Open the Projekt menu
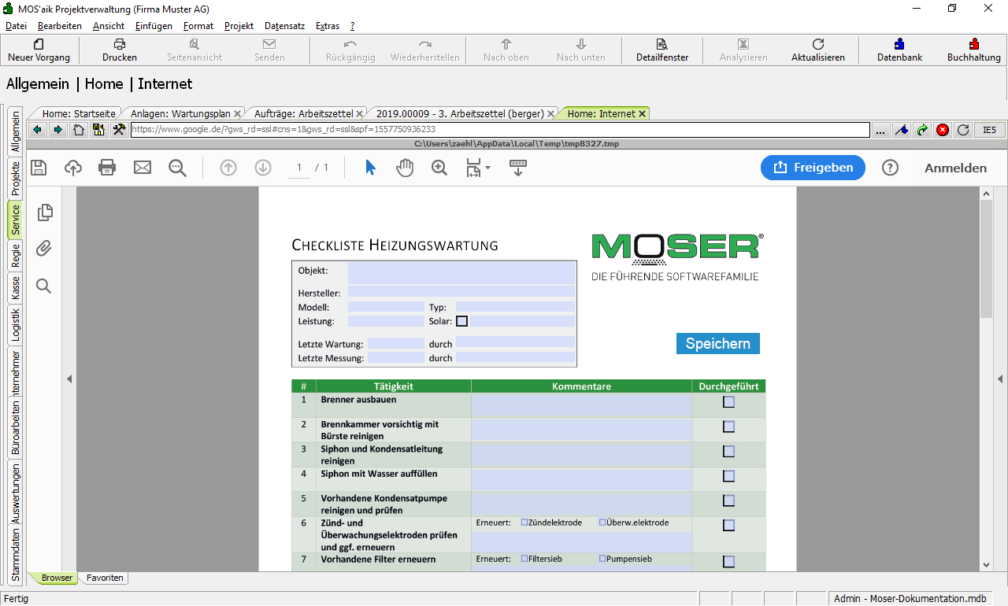 (x=239, y=26)
